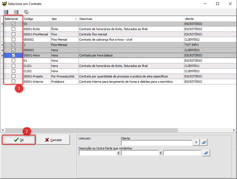
Task: Uncheck the checkbox for contract 000003
Action: click(14, 50)
